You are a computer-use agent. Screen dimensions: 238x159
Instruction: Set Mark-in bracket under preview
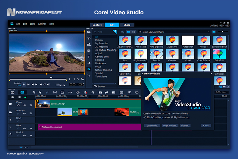click(70, 79)
